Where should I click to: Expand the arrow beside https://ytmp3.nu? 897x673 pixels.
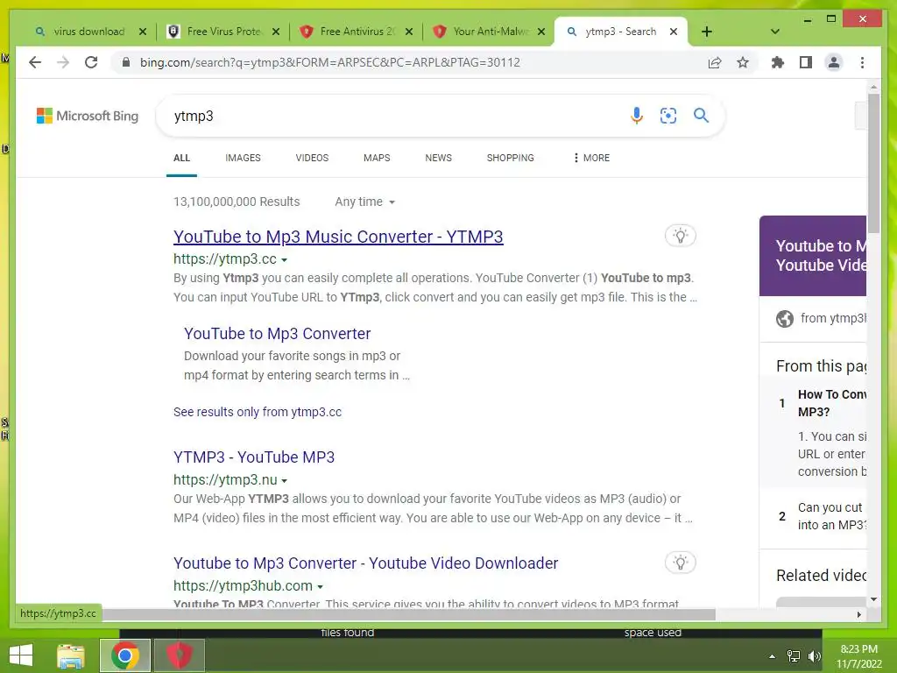click(285, 481)
